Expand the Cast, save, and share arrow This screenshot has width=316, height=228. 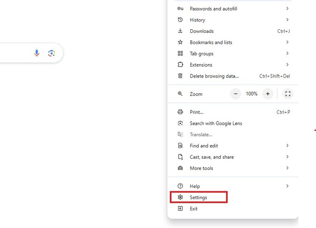pyautogui.click(x=288, y=157)
